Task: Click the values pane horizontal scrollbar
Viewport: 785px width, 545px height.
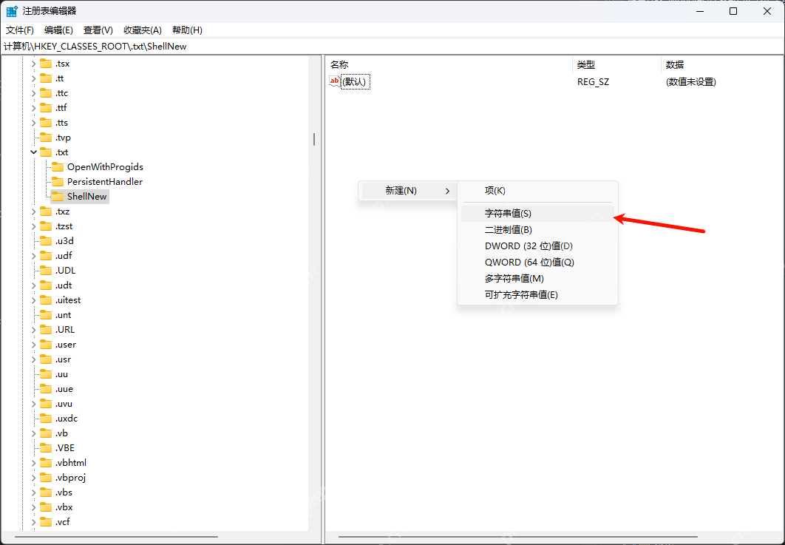Action: click(x=517, y=537)
